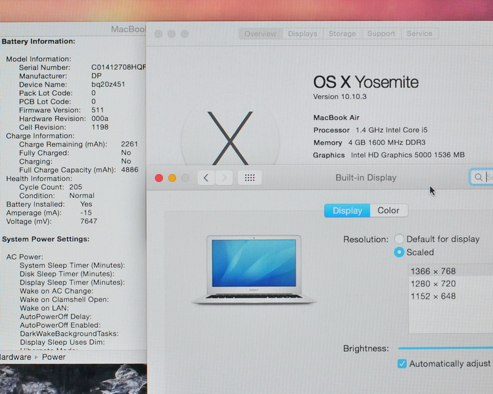
Task: Open the Service tab in About This Mac
Action: coord(419,33)
